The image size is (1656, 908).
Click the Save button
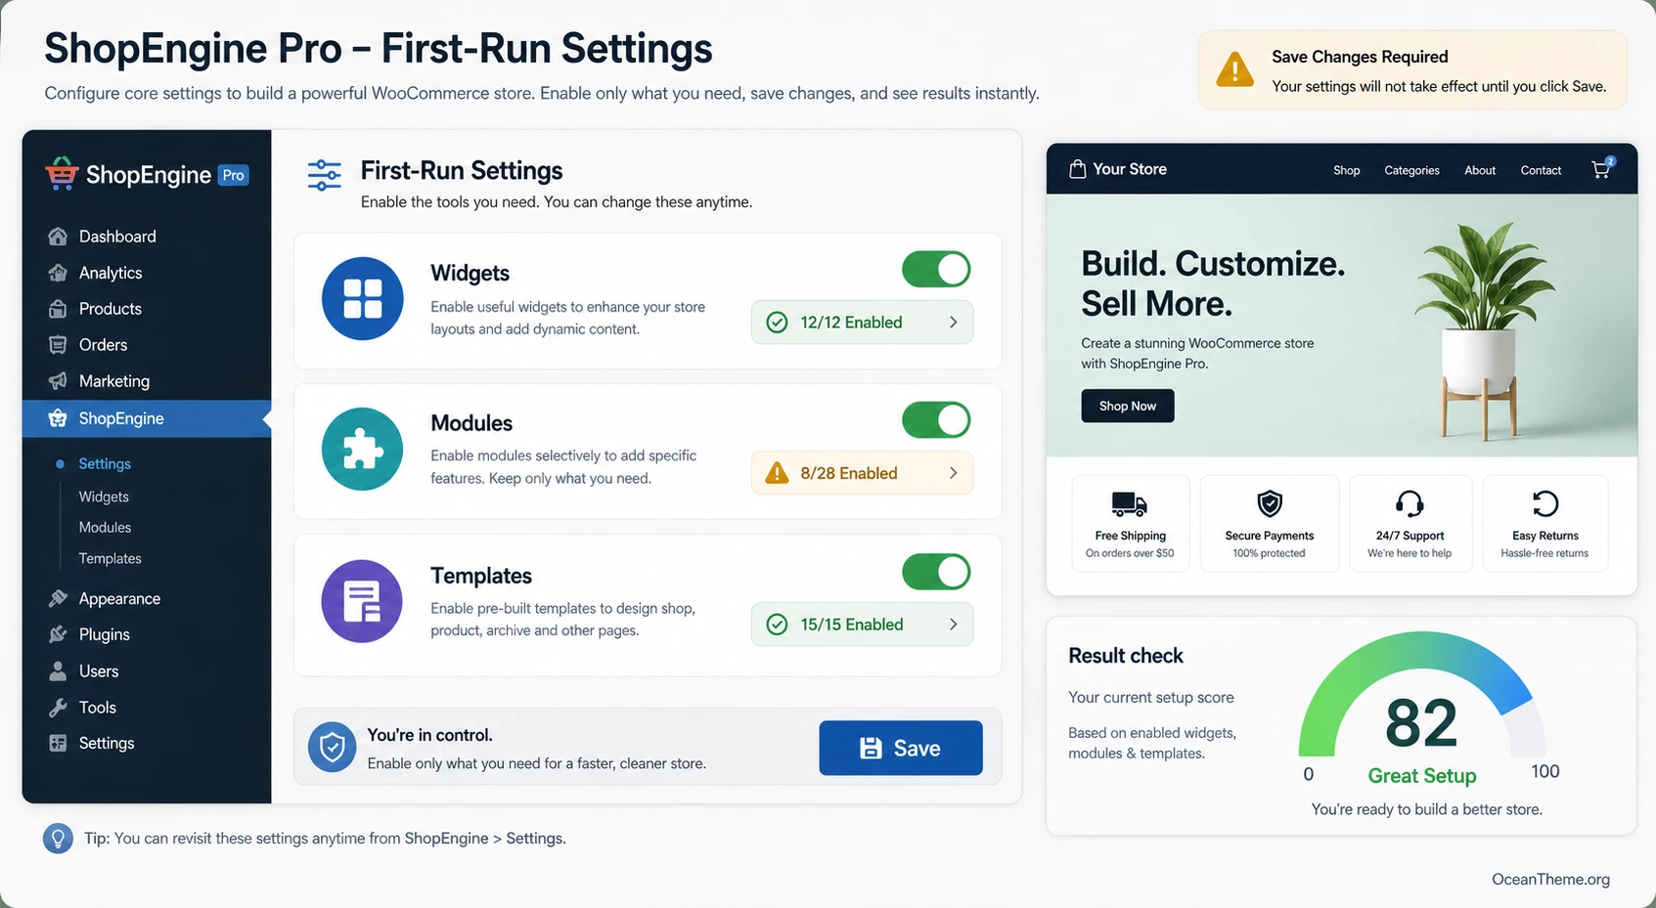click(901, 748)
